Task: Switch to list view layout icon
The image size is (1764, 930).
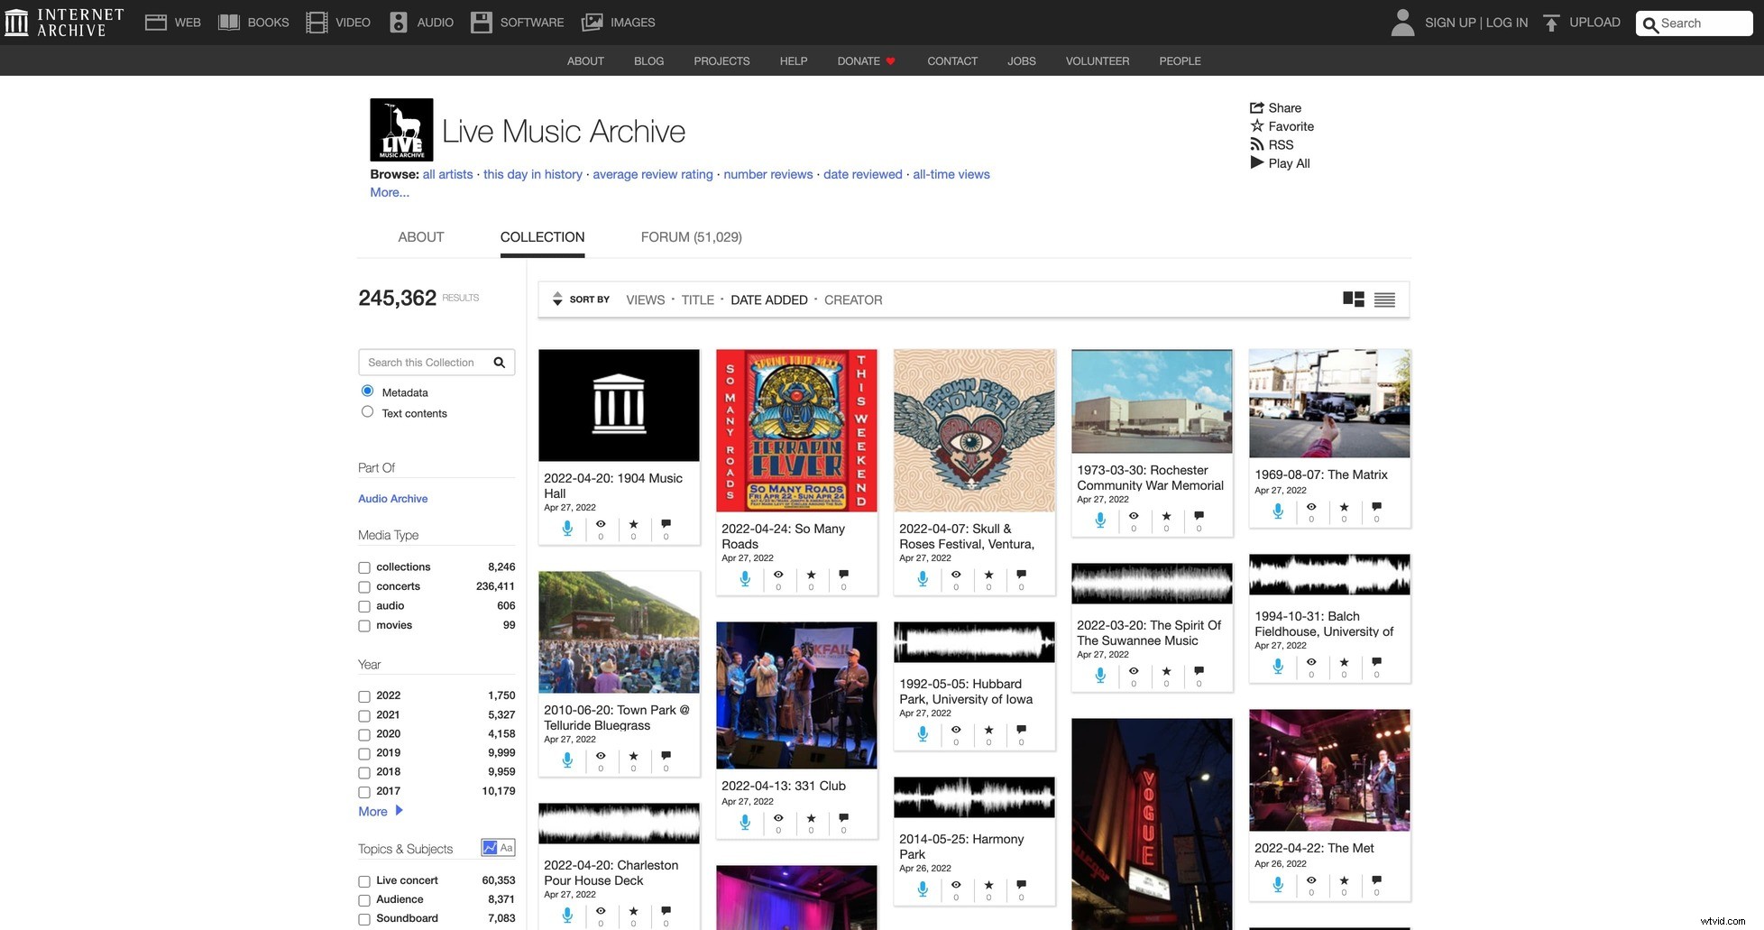Action: coord(1385,299)
